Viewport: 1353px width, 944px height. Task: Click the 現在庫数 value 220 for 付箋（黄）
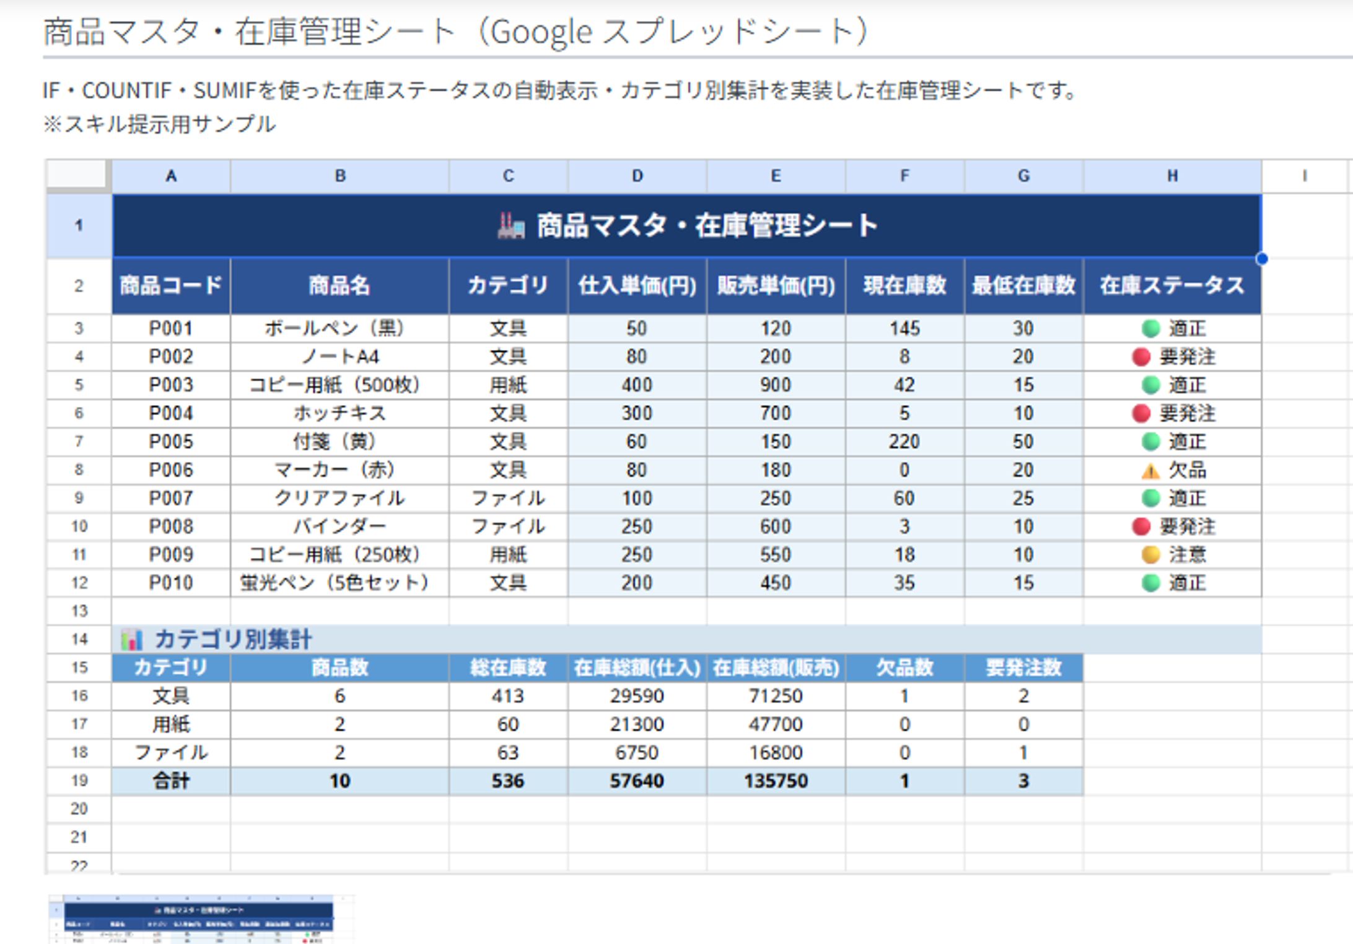click(x=903, y=441)
